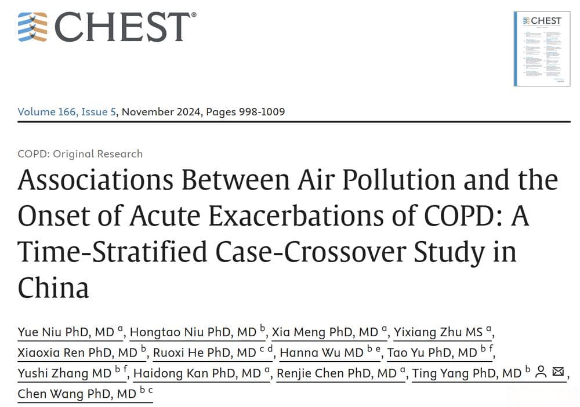The height and width of the screenshot is (407, 580).
Task: Select author Ruoxi He PhD, MD
Action: (213, 353)
